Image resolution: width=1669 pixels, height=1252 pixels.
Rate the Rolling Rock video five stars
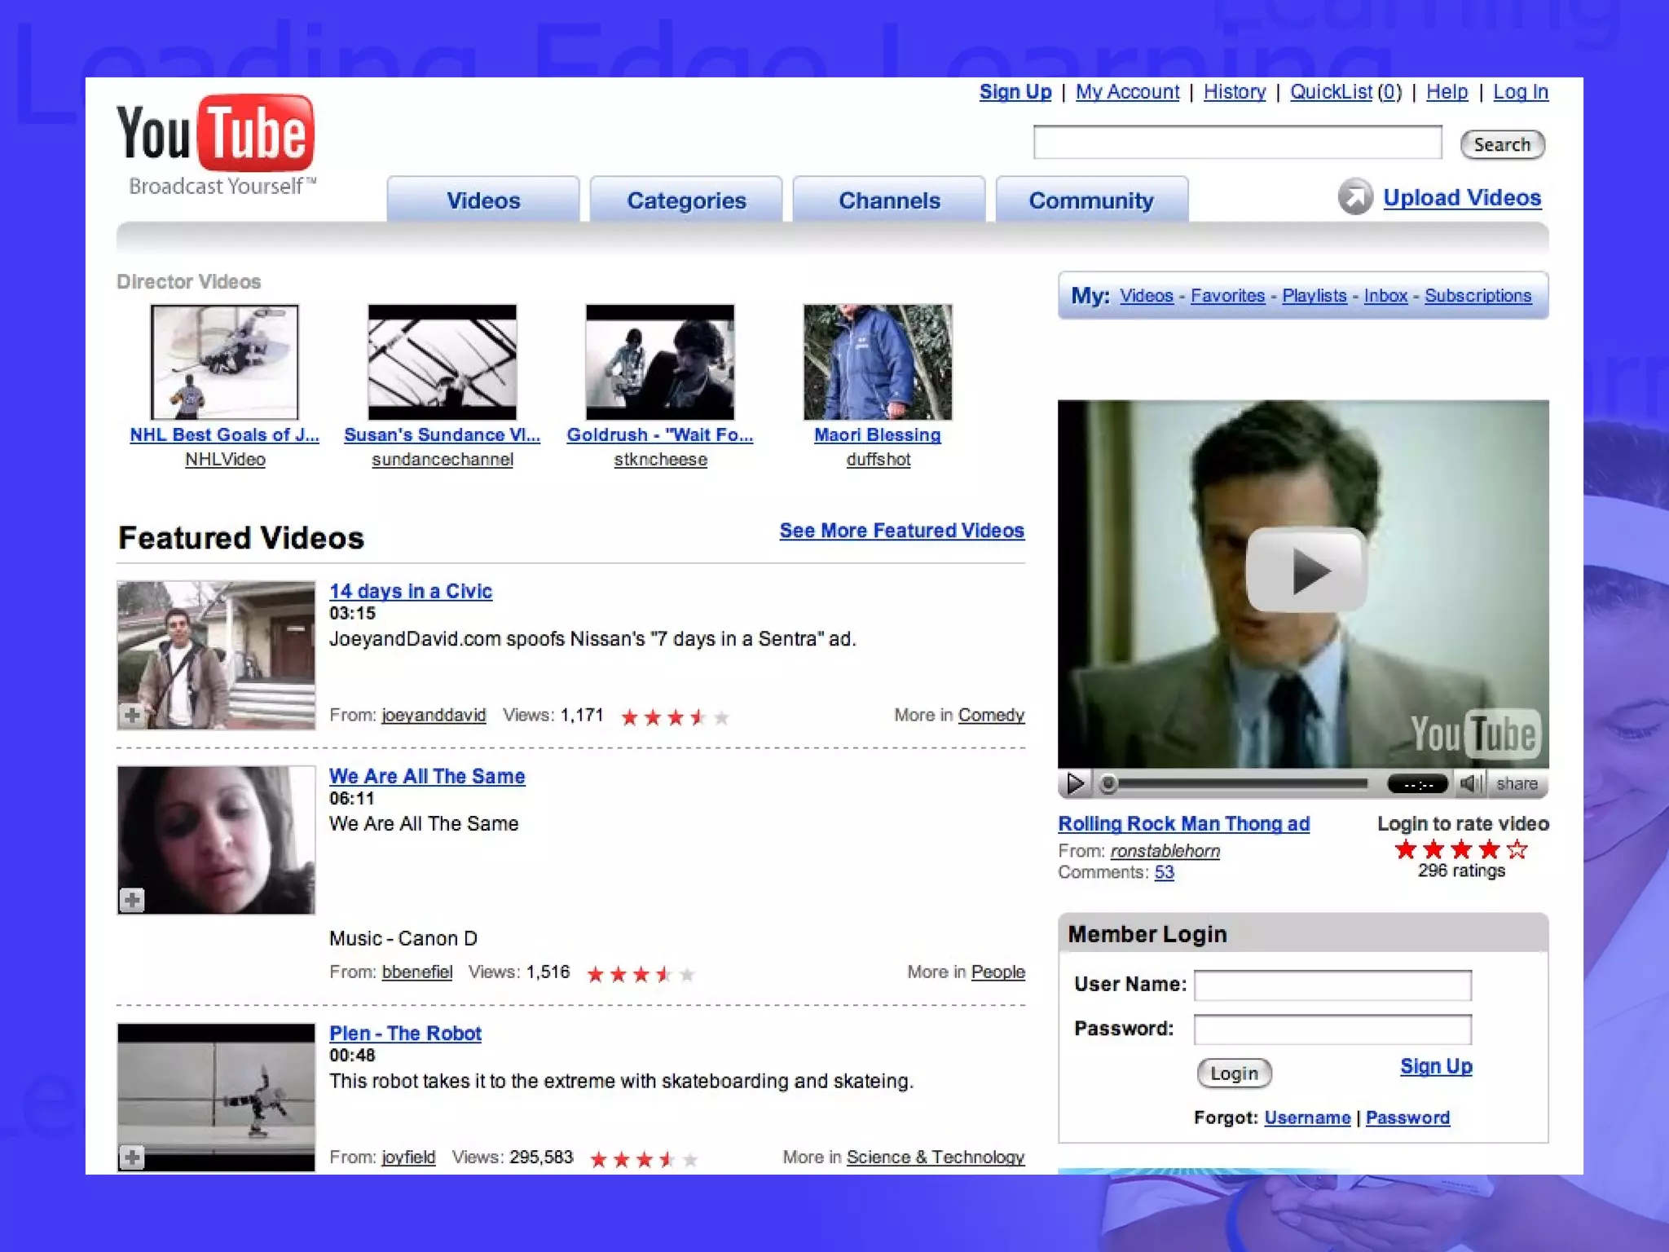(1517, 849)
